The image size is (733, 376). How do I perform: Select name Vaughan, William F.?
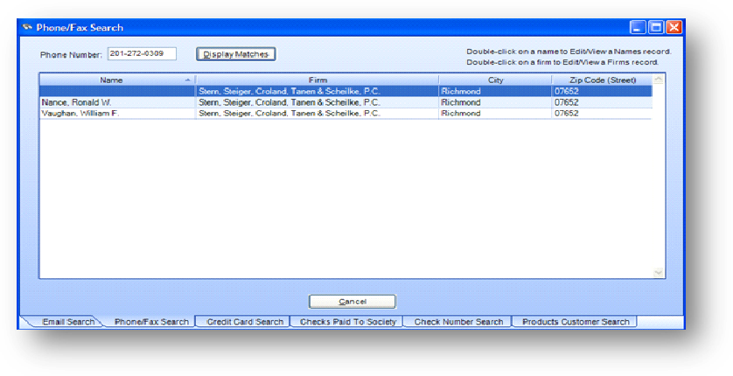[80, 114]
